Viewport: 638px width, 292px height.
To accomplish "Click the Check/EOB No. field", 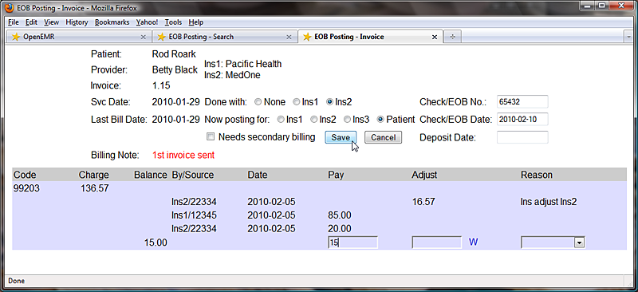I will (522, 102).
